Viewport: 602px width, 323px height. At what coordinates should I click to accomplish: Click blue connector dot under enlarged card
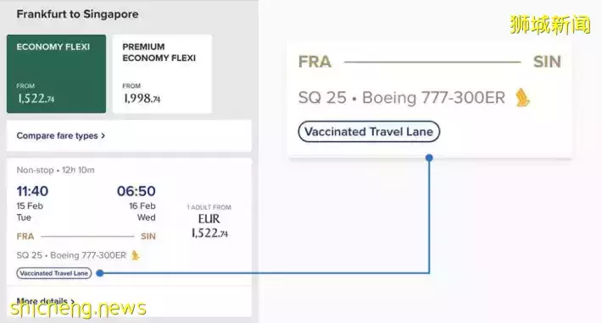click(x=429, y=157)
